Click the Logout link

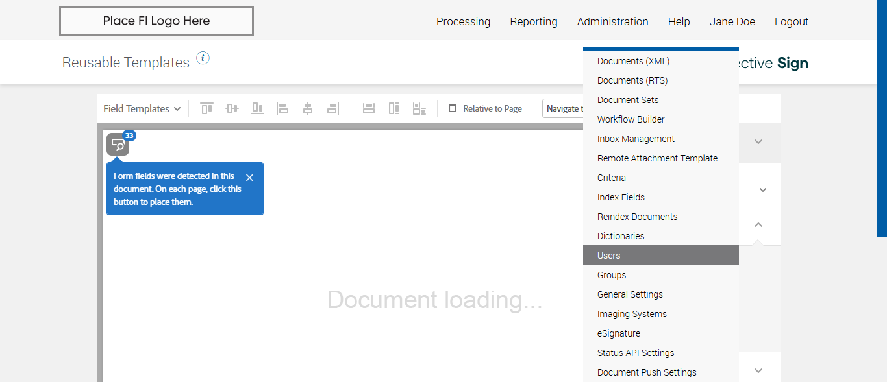pos(792,21)
